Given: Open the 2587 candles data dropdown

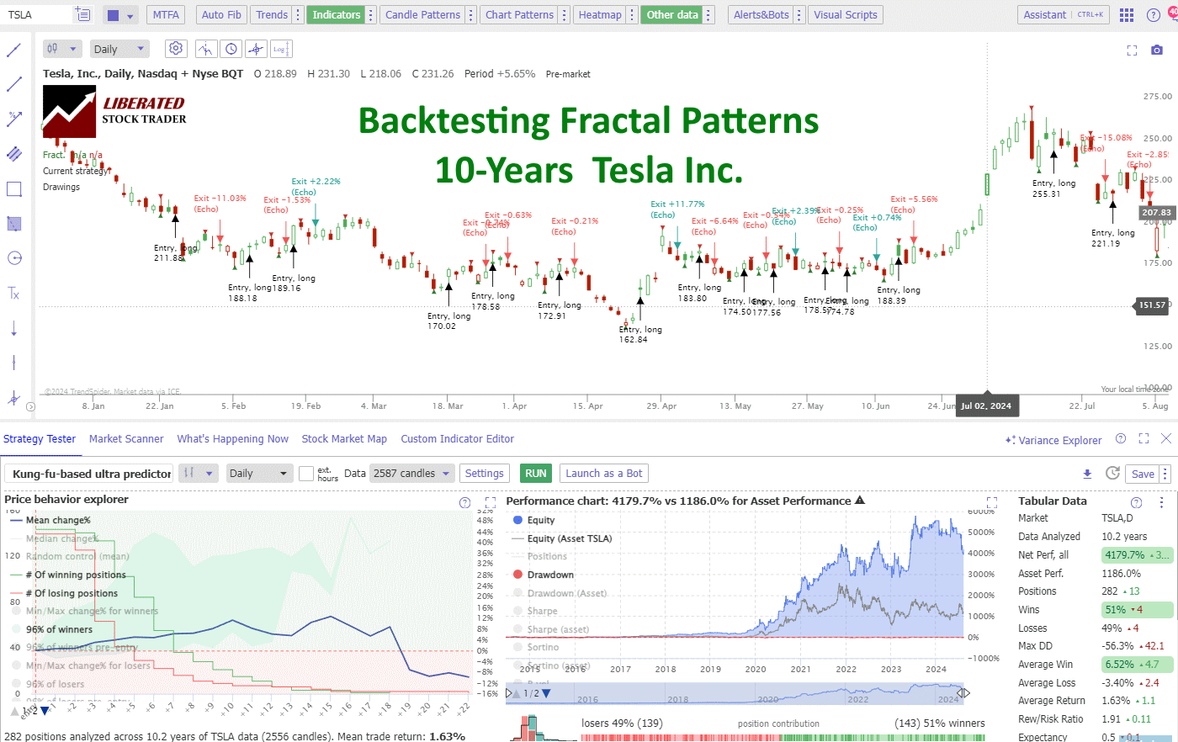Looking at the screenshot, I should point(411,473).
